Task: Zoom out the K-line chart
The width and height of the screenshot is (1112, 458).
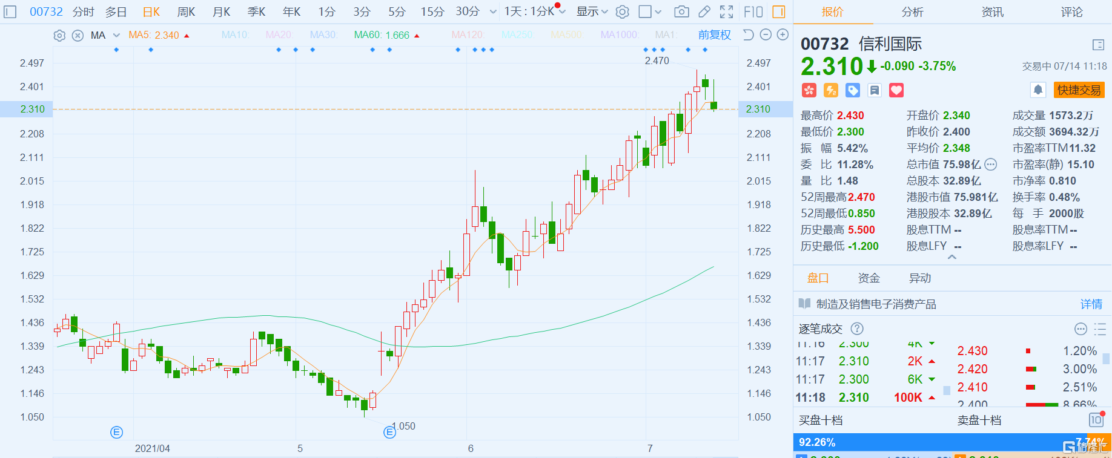Action: tap(766, 34)
